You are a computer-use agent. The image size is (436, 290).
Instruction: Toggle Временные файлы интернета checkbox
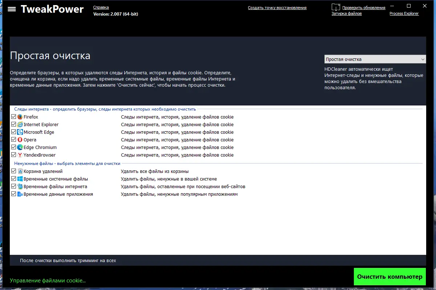pyautogui.click(x=14, y=187)
